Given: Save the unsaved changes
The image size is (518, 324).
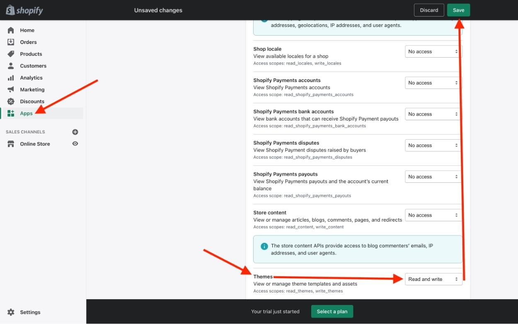Looking at the screenshot, I should (458, 10).
